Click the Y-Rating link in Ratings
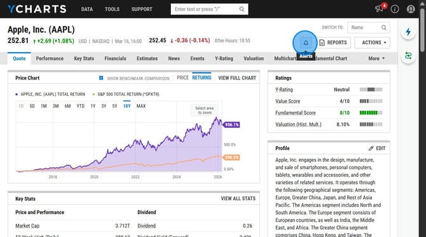Viewport: 426px width, 237px height. click(x=284, y=90)
